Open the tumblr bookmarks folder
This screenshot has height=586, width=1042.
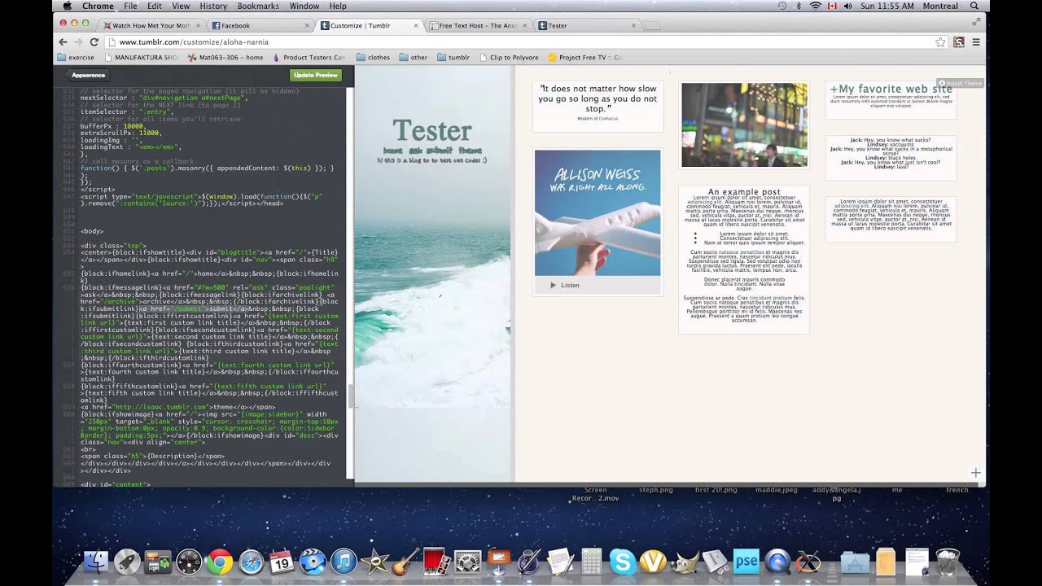pos(453,58)
